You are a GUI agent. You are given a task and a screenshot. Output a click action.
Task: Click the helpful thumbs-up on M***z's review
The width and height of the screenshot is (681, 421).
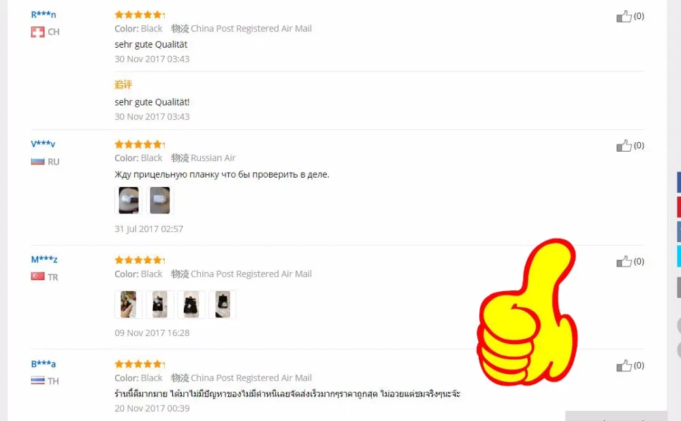[x=624, y=261]
